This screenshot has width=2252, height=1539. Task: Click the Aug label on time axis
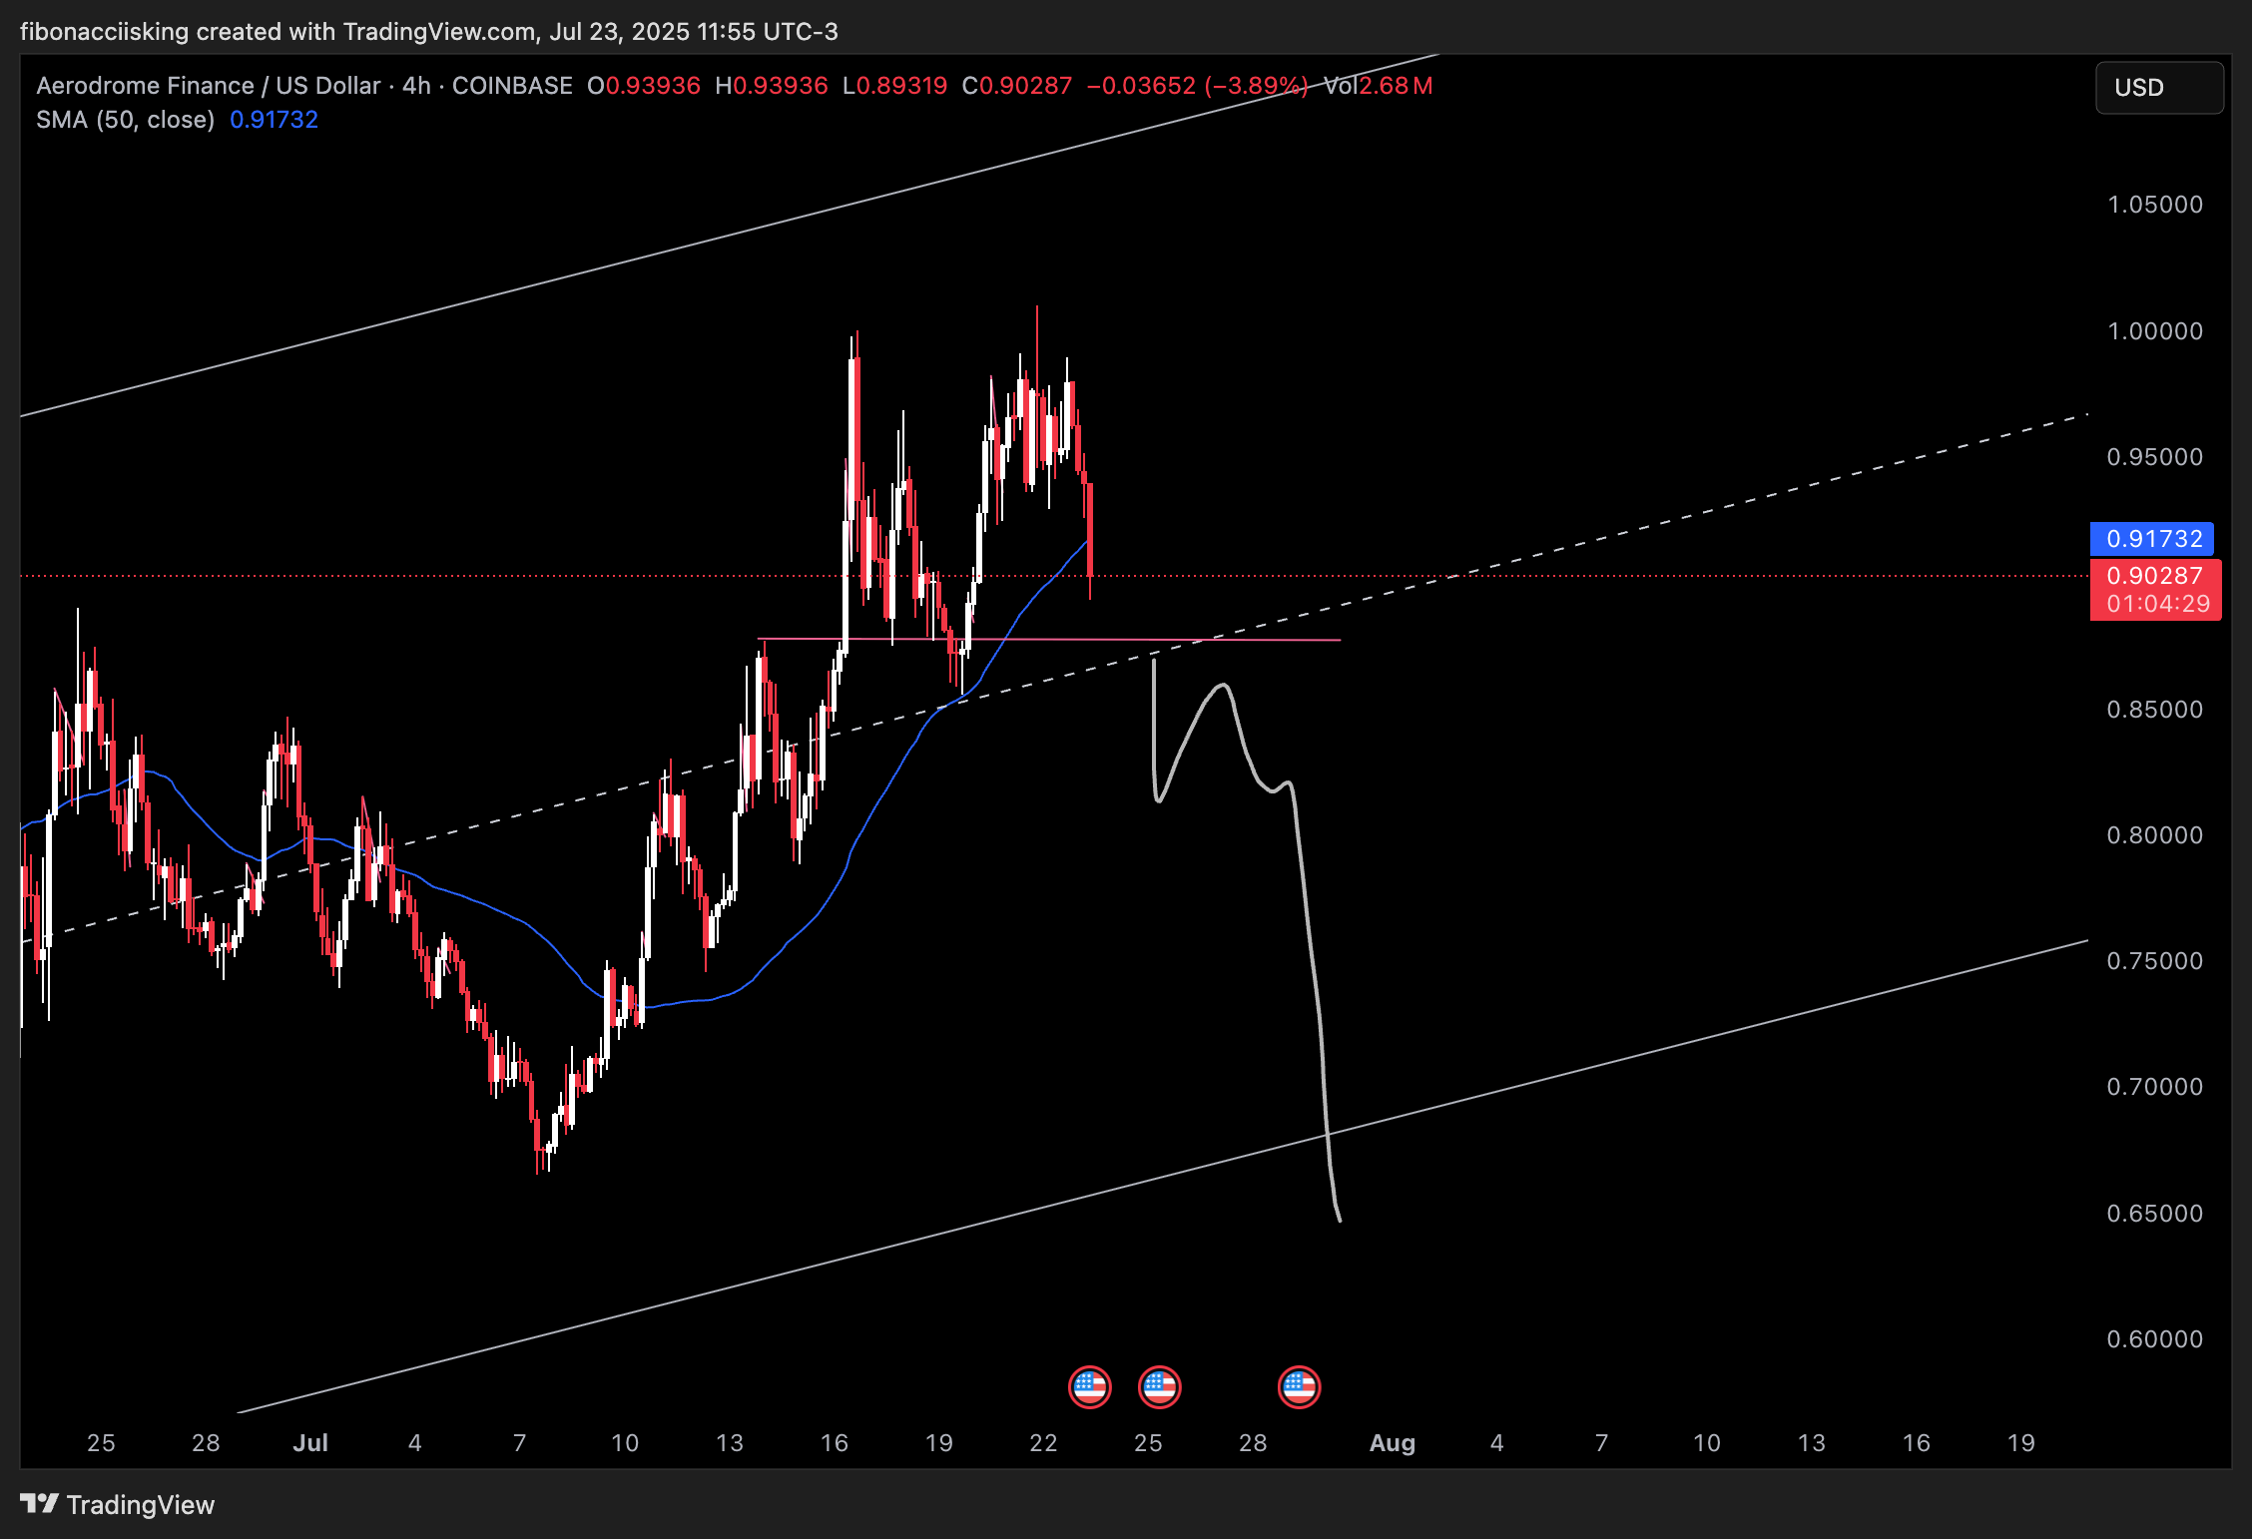point(1393,1443)
